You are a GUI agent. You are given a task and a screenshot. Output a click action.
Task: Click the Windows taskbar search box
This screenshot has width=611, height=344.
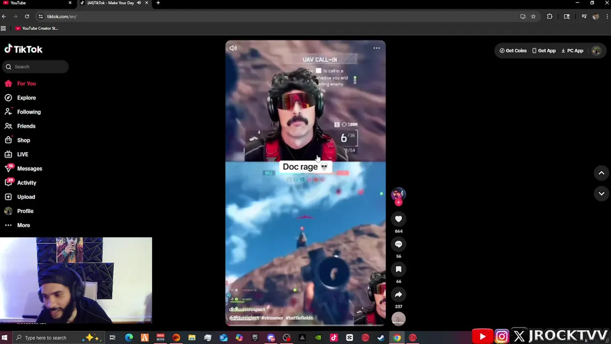click(x=57, y=338)
